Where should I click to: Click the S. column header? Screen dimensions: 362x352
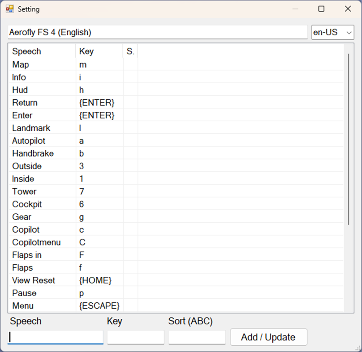(130, 51)
